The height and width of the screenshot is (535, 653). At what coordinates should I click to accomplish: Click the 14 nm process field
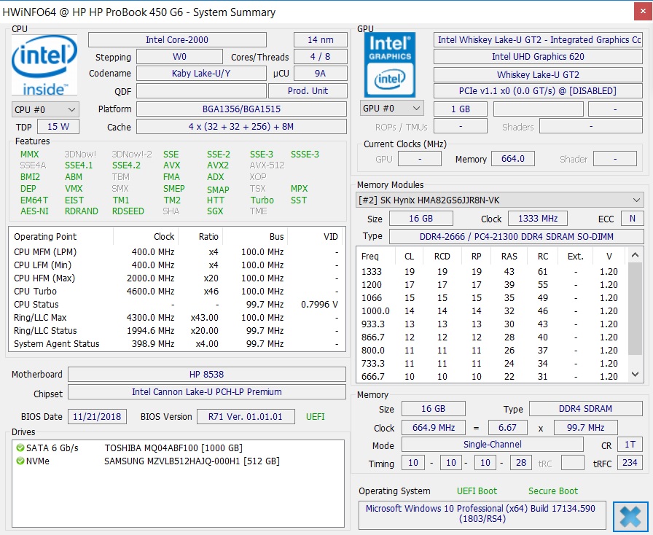[320, 40]
